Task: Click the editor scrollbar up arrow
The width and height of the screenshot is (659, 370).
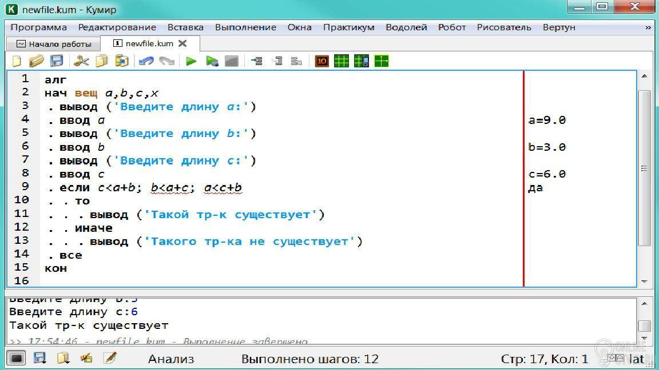Action: coord(644,76)
